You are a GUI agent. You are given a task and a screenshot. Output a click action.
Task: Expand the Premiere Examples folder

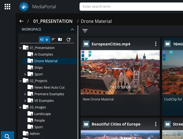tap(25, 94)
